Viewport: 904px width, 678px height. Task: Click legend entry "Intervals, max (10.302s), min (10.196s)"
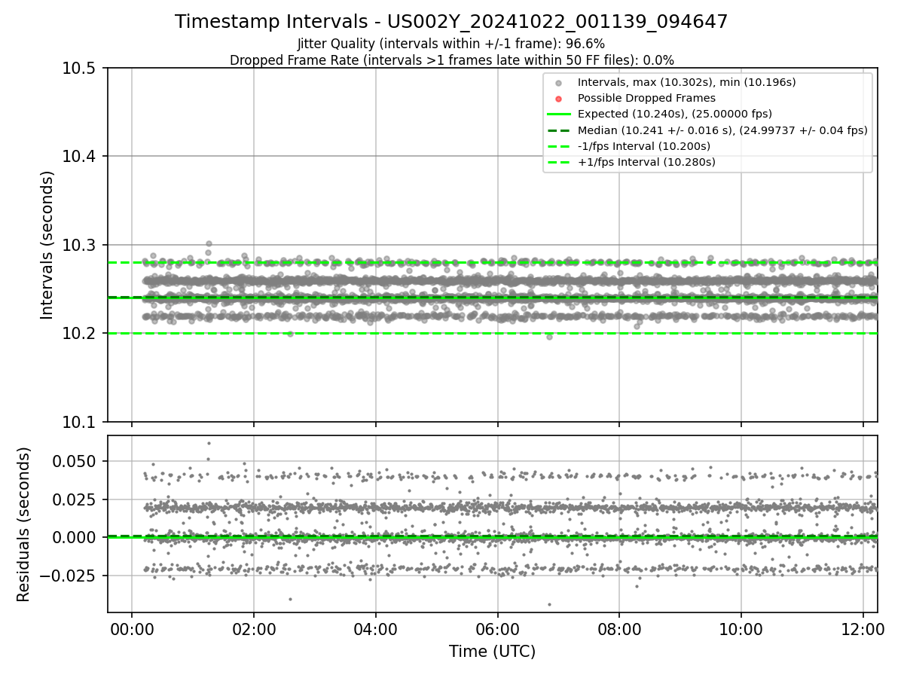(686, 82)
